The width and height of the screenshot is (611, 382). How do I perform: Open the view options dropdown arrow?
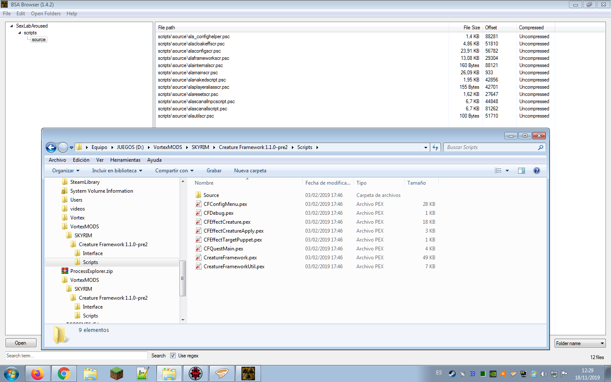point(507,171)
